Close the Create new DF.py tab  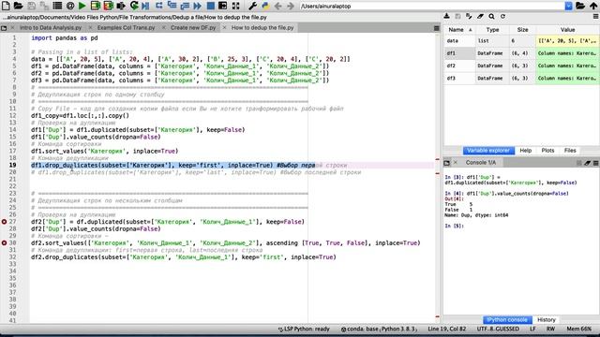click(x=164, y=27)
